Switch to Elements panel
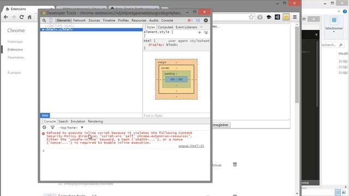 tap(64, 21)
